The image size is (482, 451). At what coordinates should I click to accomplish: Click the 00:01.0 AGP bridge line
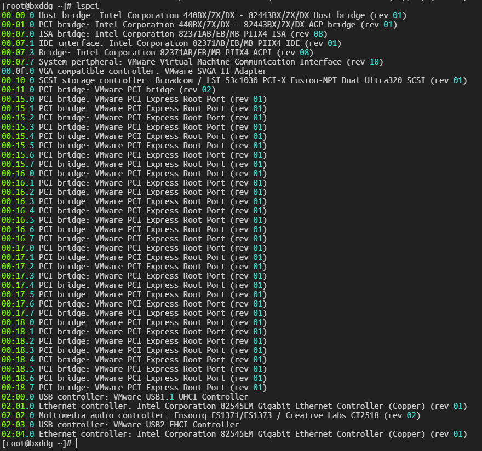(x=199, y=25)
